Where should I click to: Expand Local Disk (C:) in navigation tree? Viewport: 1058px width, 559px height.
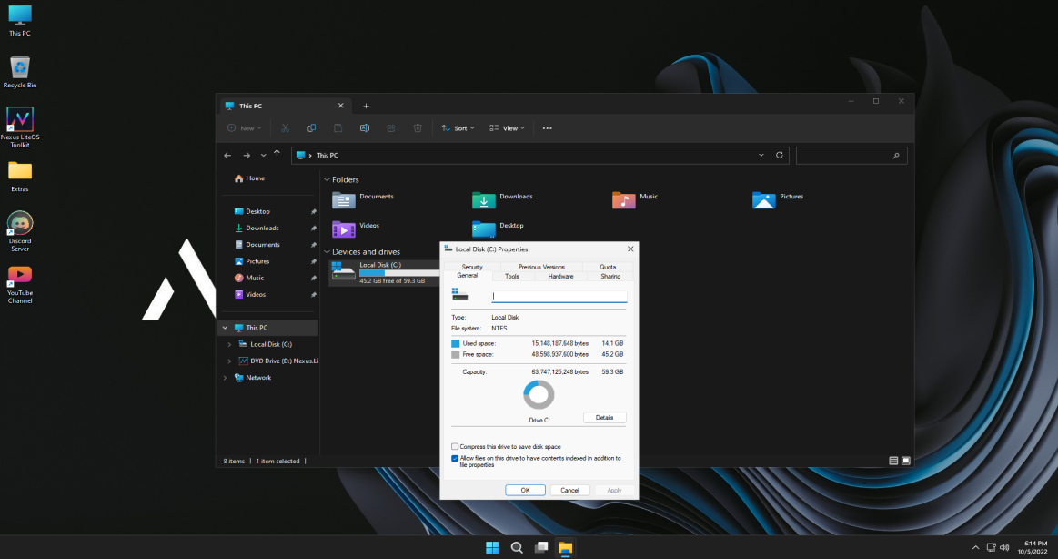(229, 344)
